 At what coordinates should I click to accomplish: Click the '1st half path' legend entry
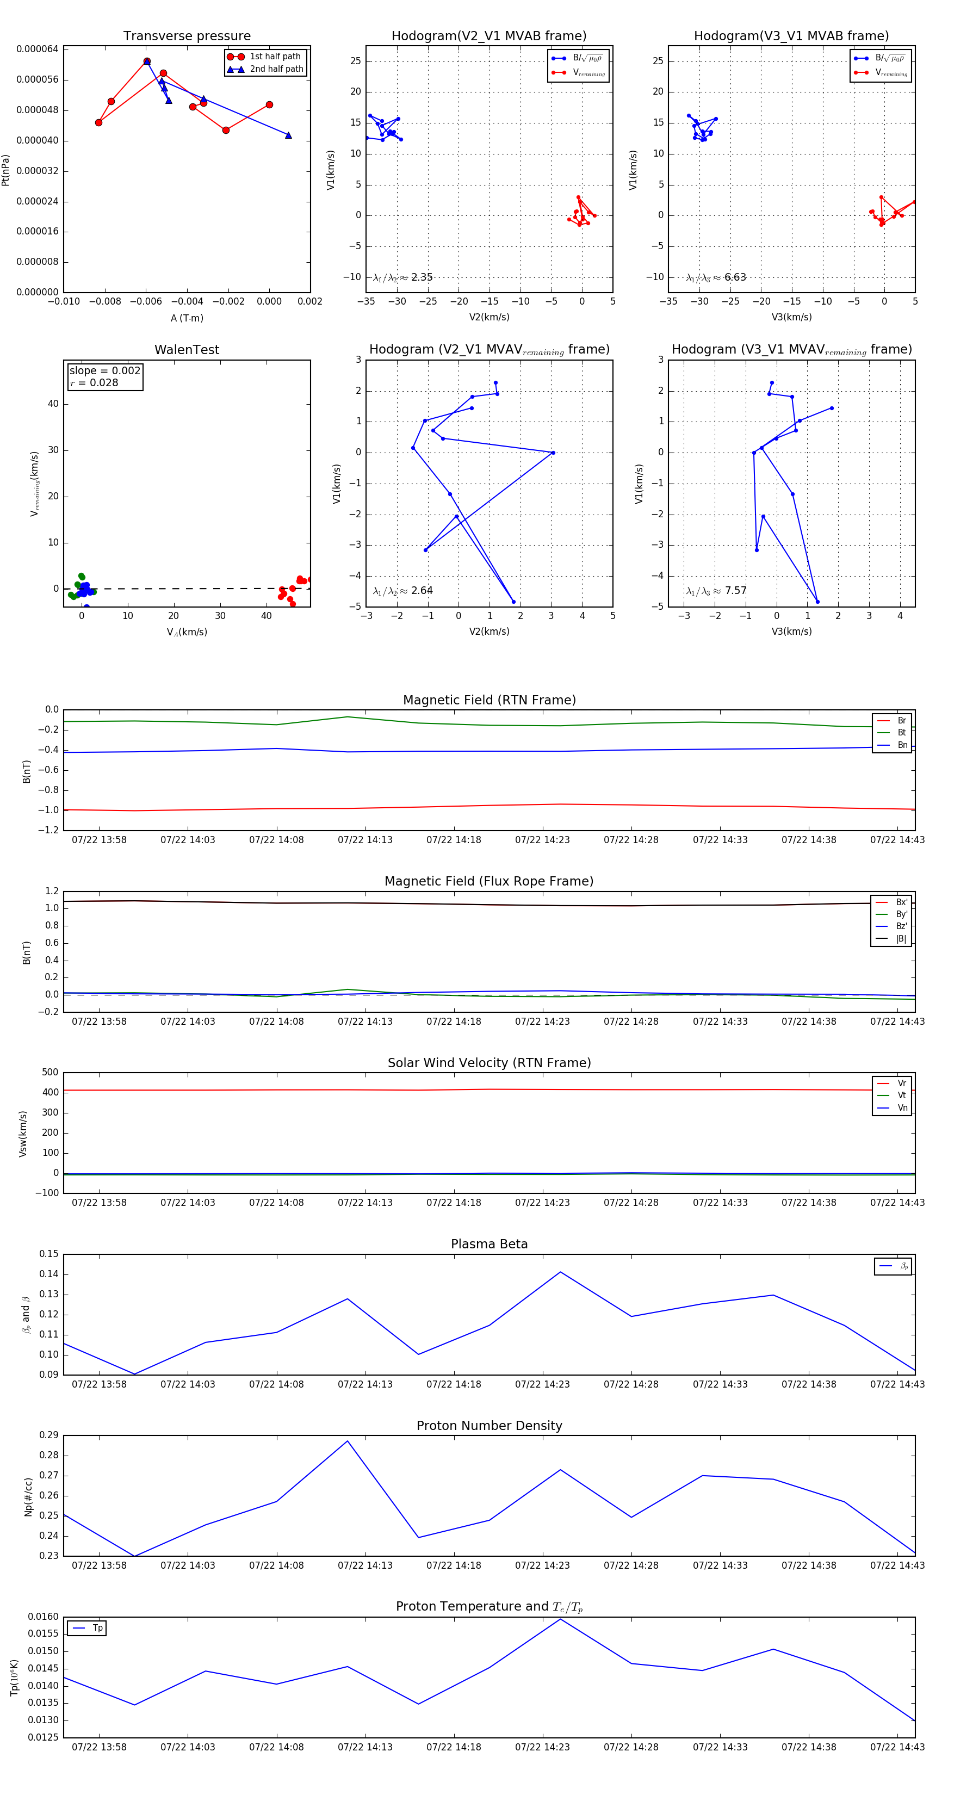point(264,57)
